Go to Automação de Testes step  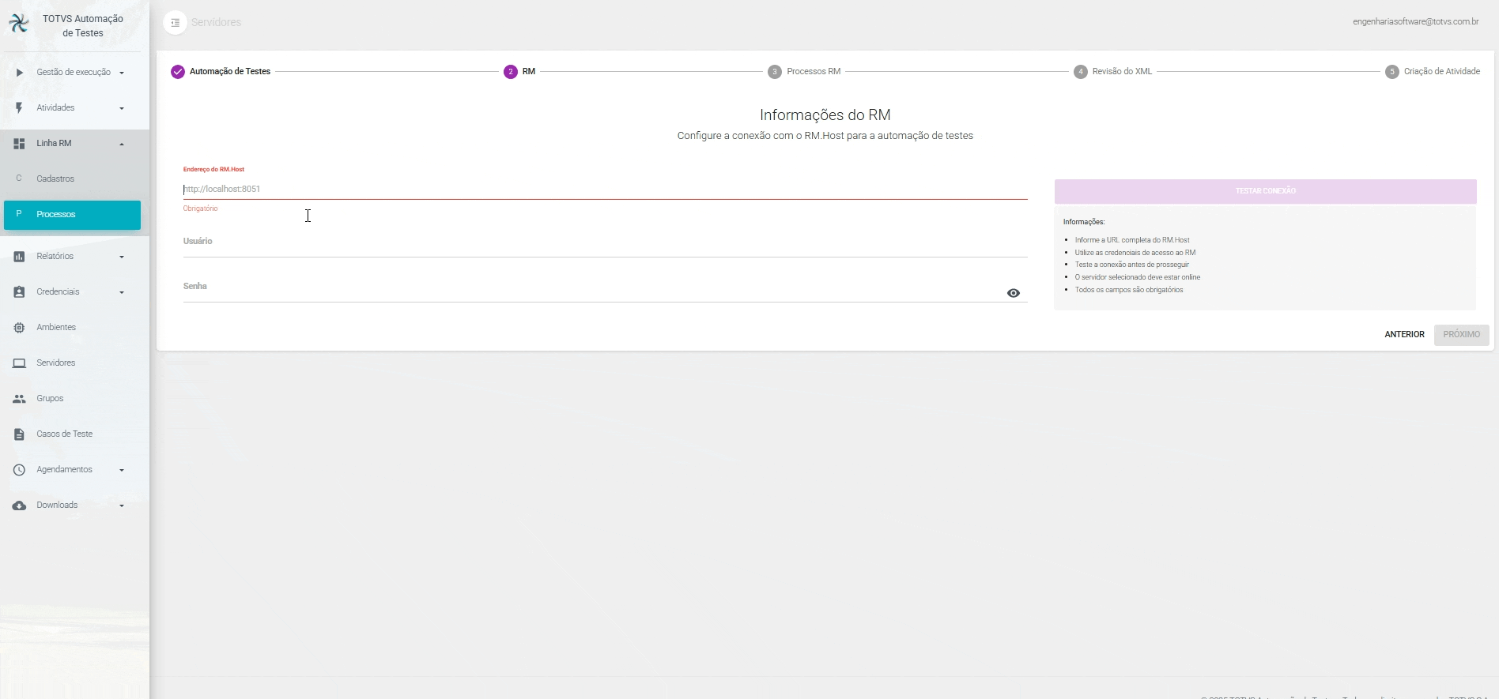coord(230,72)
